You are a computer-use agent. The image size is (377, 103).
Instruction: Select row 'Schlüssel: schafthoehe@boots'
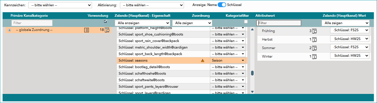pos(182,73)
